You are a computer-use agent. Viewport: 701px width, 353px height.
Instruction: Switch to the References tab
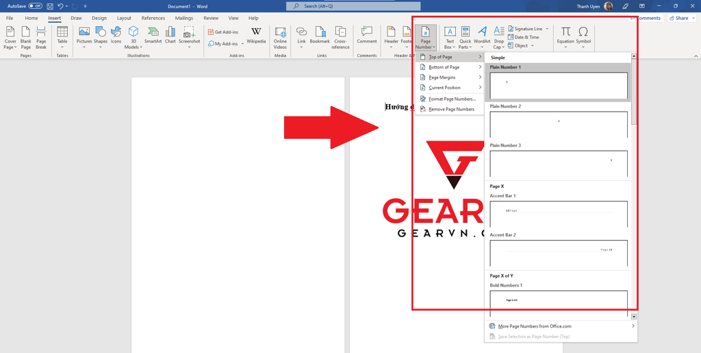tap(154, 19)
